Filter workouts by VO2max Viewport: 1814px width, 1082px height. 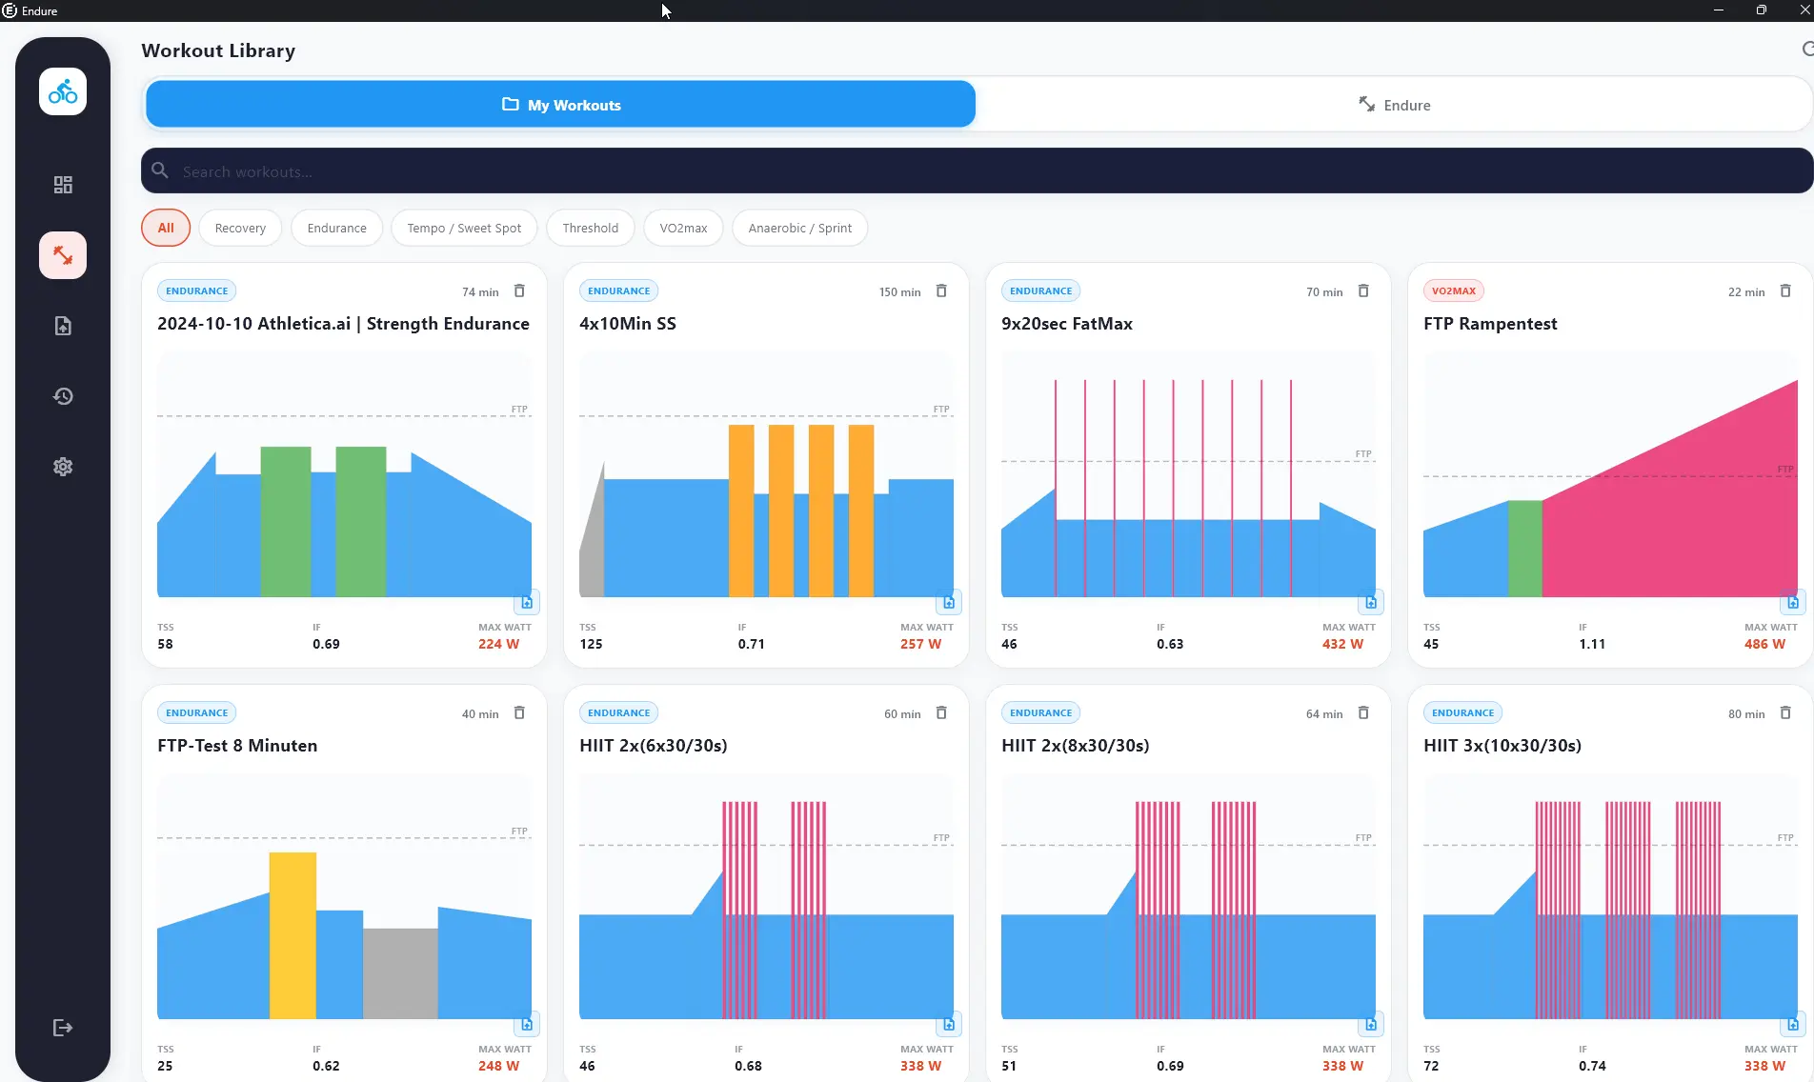click(x=683, y=228)
